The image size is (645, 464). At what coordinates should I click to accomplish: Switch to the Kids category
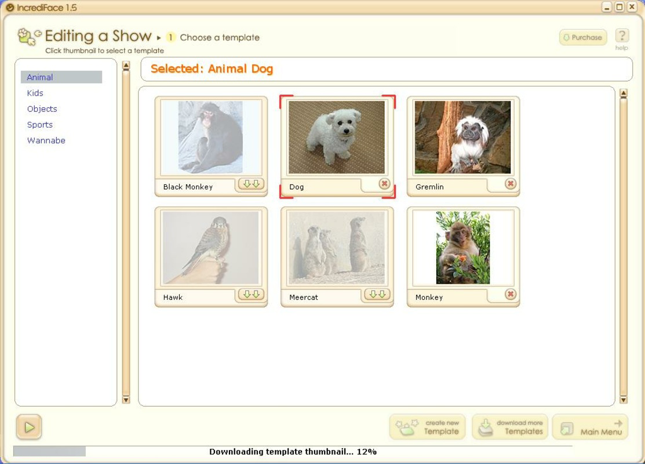(35, 93)
